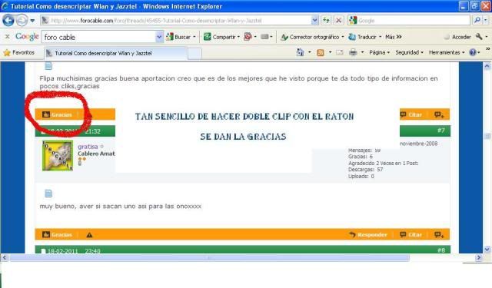Screen dimensions: 492x288
Task: Open the Seguridad menu
Action: click(409, 52)
